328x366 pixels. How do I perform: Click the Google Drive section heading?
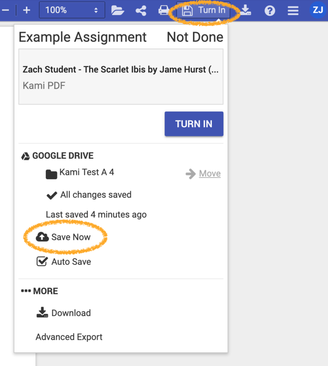(63, 156)
